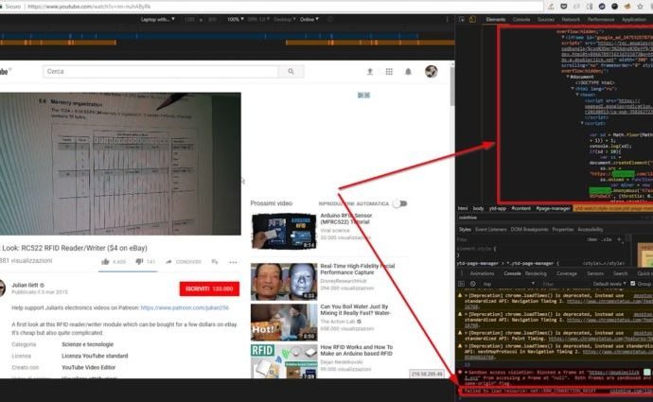The height and width of the screenshot is (402, 653).
Task: Open the Online network throttling dropdown
Action: click(x=309, y=19)
